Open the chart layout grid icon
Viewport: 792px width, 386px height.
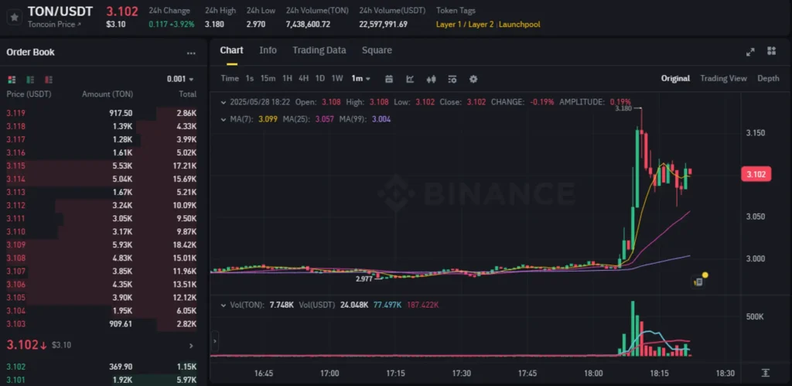click(x=771, y=50)
